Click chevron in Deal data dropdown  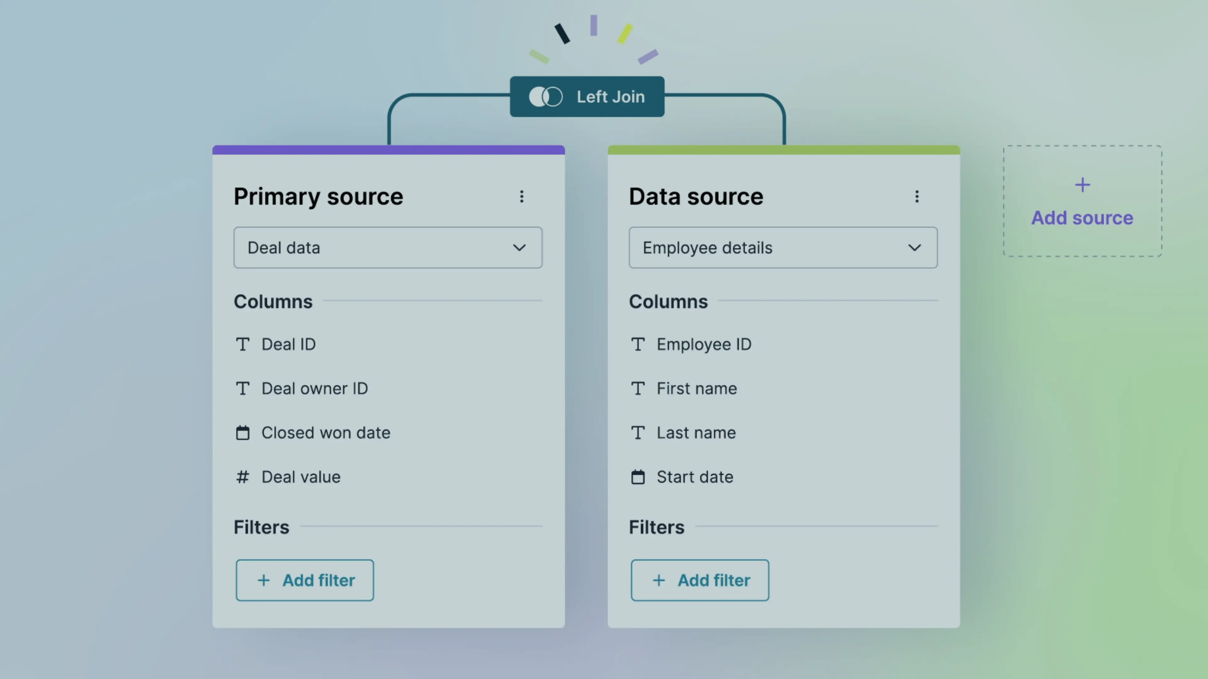(519, 248)
